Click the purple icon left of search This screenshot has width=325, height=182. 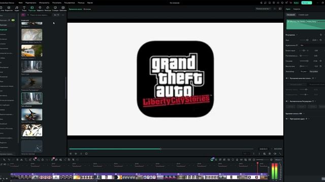[x=23, y=15]
